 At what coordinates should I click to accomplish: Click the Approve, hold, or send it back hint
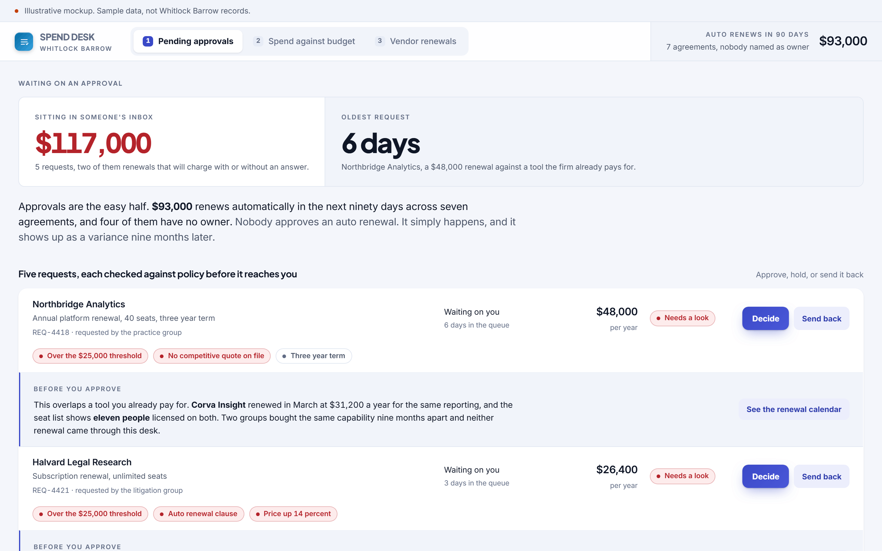[x=809, y=275]
